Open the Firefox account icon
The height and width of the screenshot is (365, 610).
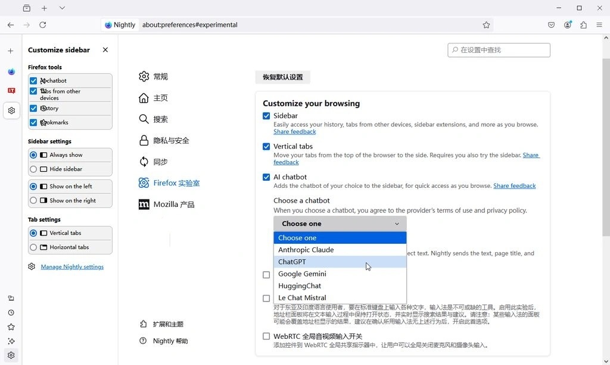(x=568, y=25)
